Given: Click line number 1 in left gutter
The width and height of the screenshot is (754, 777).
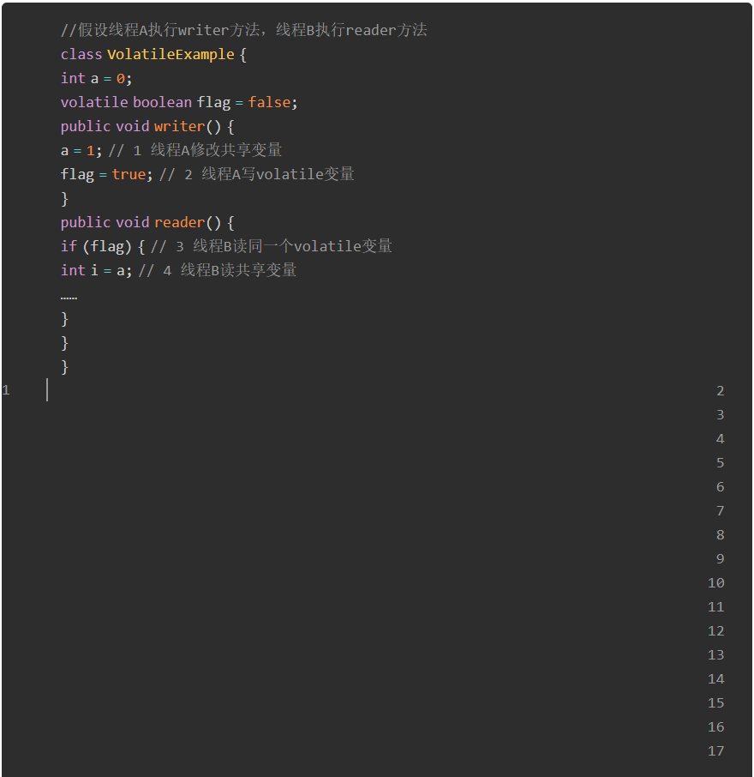Looking at the screenshot, I should (6, 390).
